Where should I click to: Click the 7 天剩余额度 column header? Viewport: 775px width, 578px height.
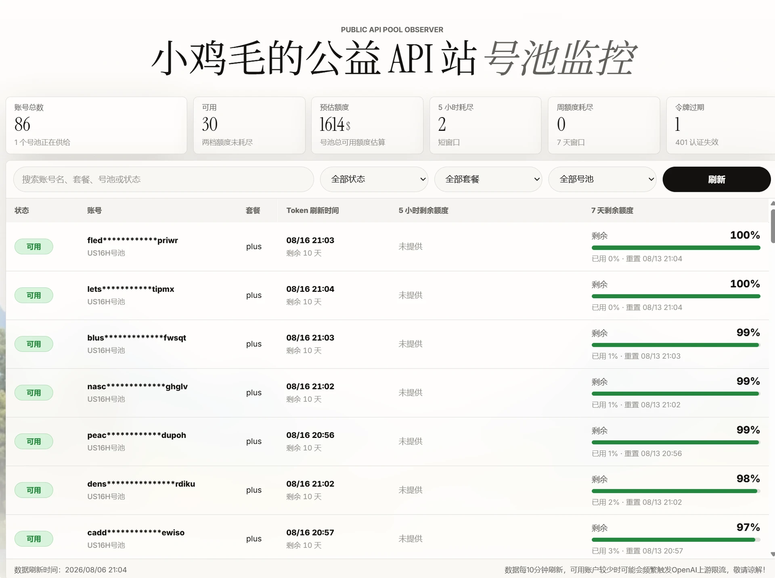[612, 210]
